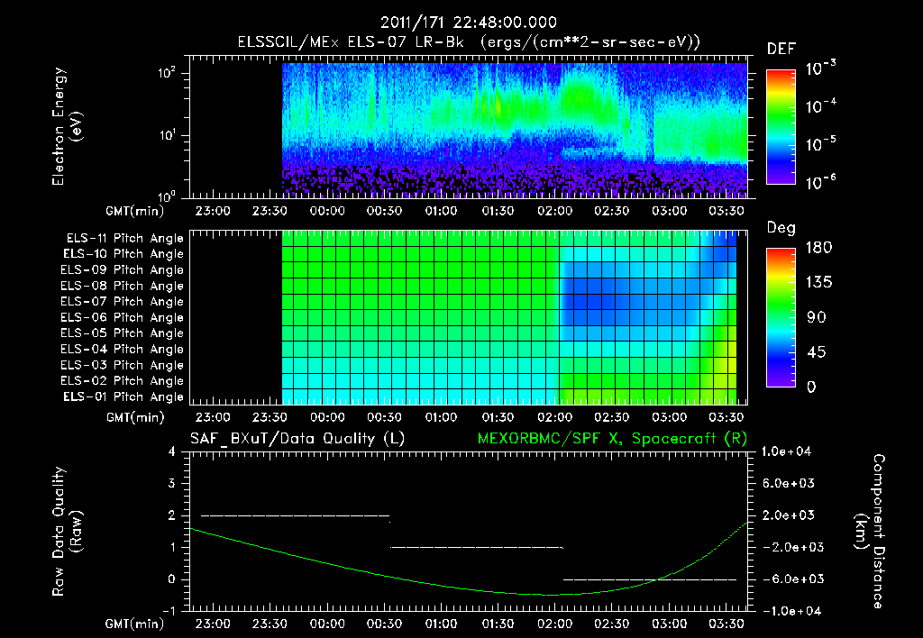
Task: Click the 90 degree scale value
Action: [816, 317]
